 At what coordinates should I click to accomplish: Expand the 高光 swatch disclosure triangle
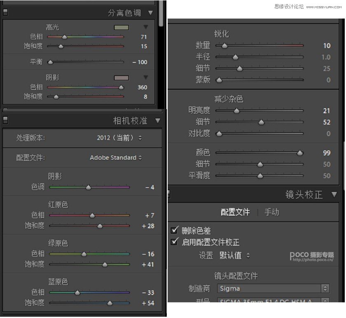coord(146,27)
